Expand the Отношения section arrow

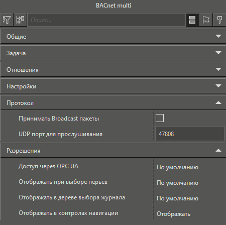tap(218, 69)
